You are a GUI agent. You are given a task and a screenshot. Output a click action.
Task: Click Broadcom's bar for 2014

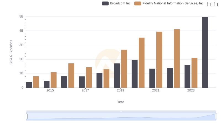(x=29, y=85)
